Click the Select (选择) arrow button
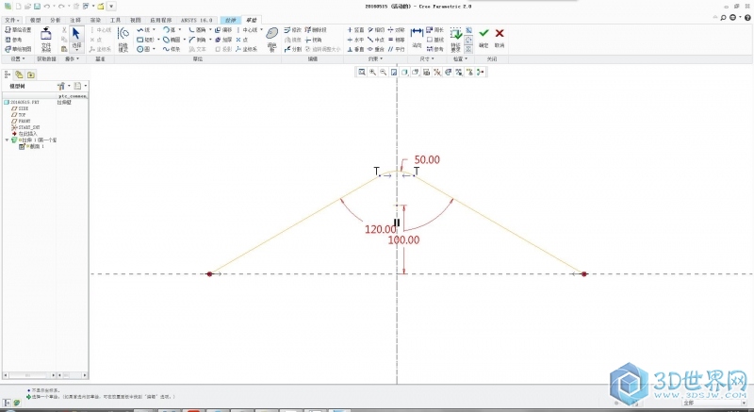Image resolution: width=754 pixels, height=412 pixels. click(76, 39)
